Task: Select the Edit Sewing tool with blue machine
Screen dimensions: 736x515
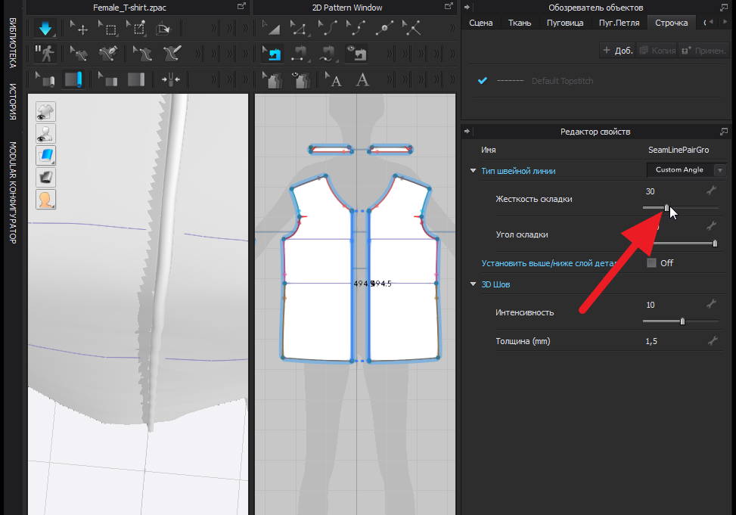Action: click(x=272, y=54)
